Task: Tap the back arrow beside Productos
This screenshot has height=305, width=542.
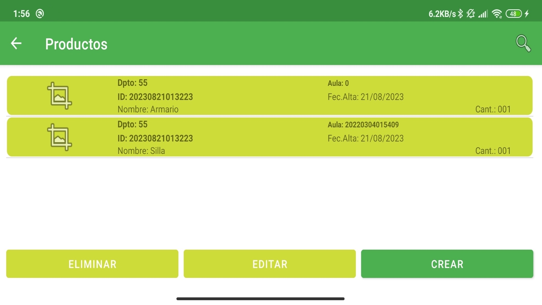Action: pos(16,43)
